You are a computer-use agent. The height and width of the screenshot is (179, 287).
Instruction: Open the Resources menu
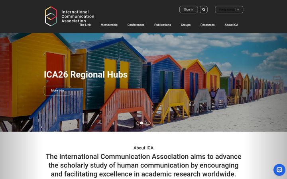tap(207, 25)
